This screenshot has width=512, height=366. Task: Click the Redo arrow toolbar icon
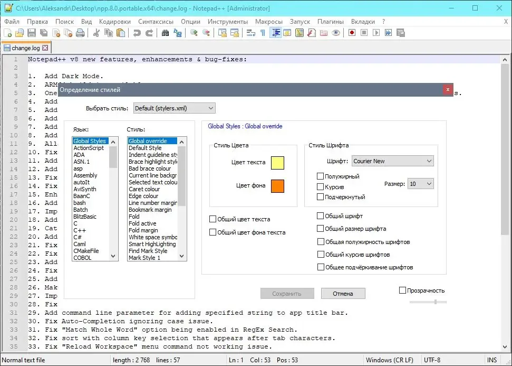pyautogui.click(x=149, y=33)
